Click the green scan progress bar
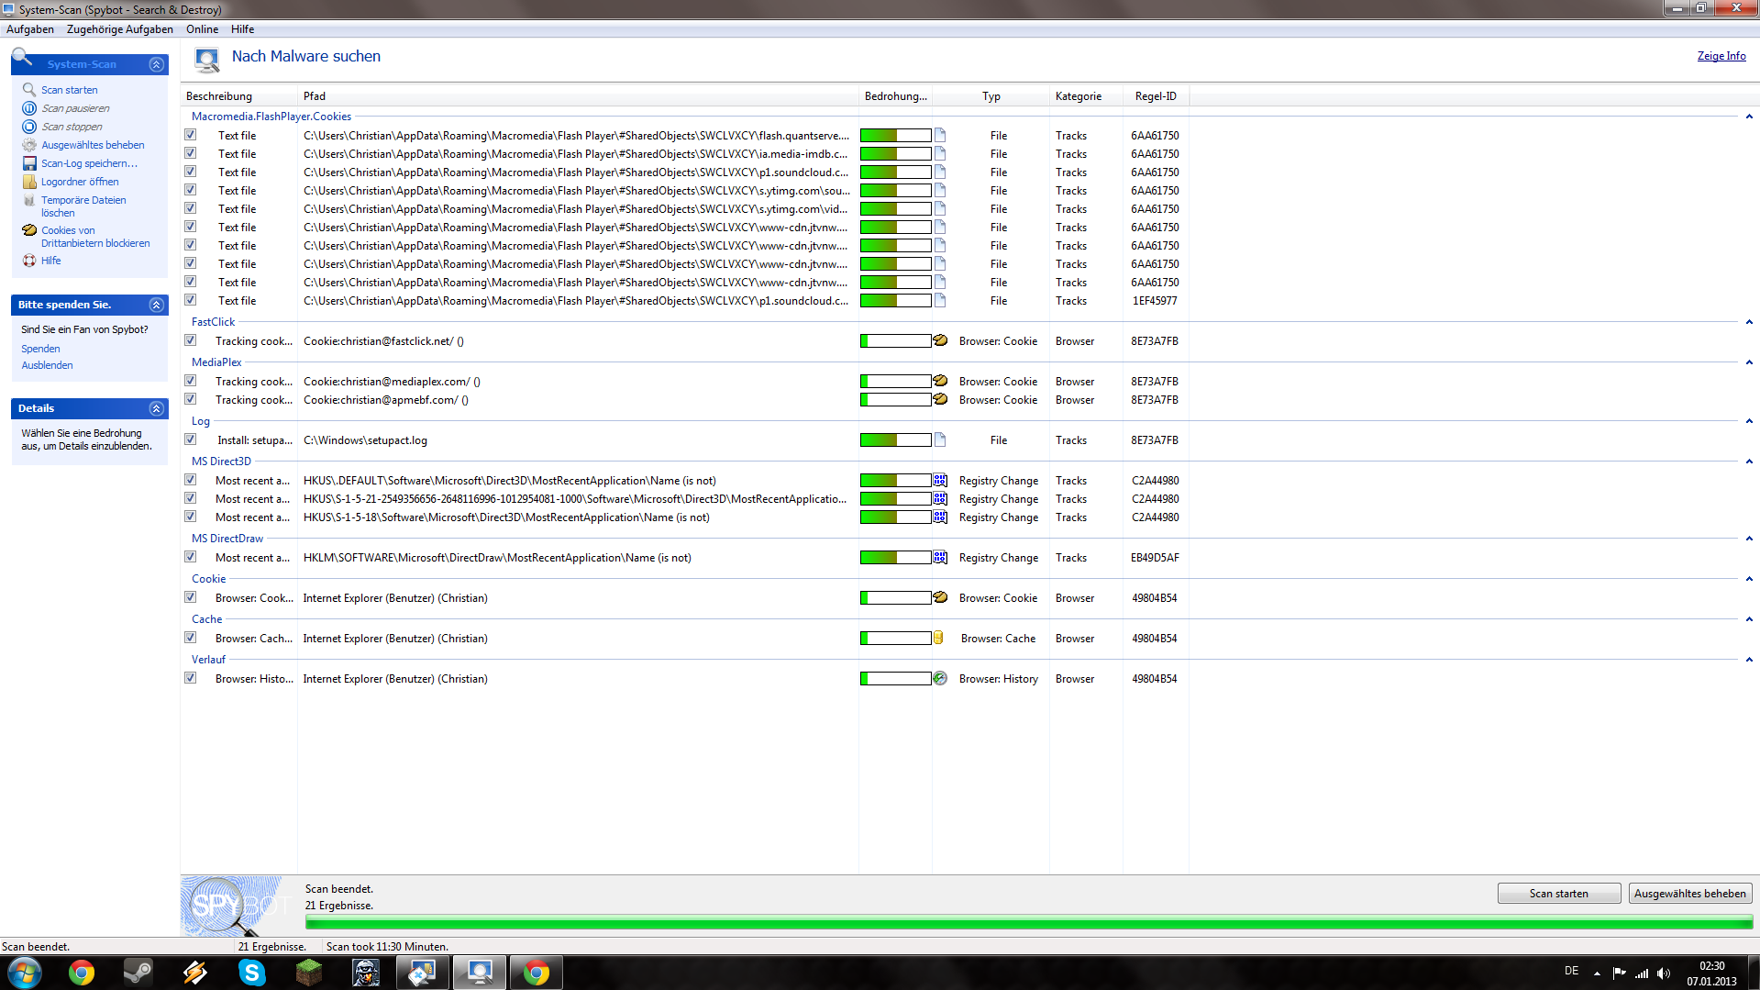This screenshot has width=1760, height=990. [x=1028, y=923]
